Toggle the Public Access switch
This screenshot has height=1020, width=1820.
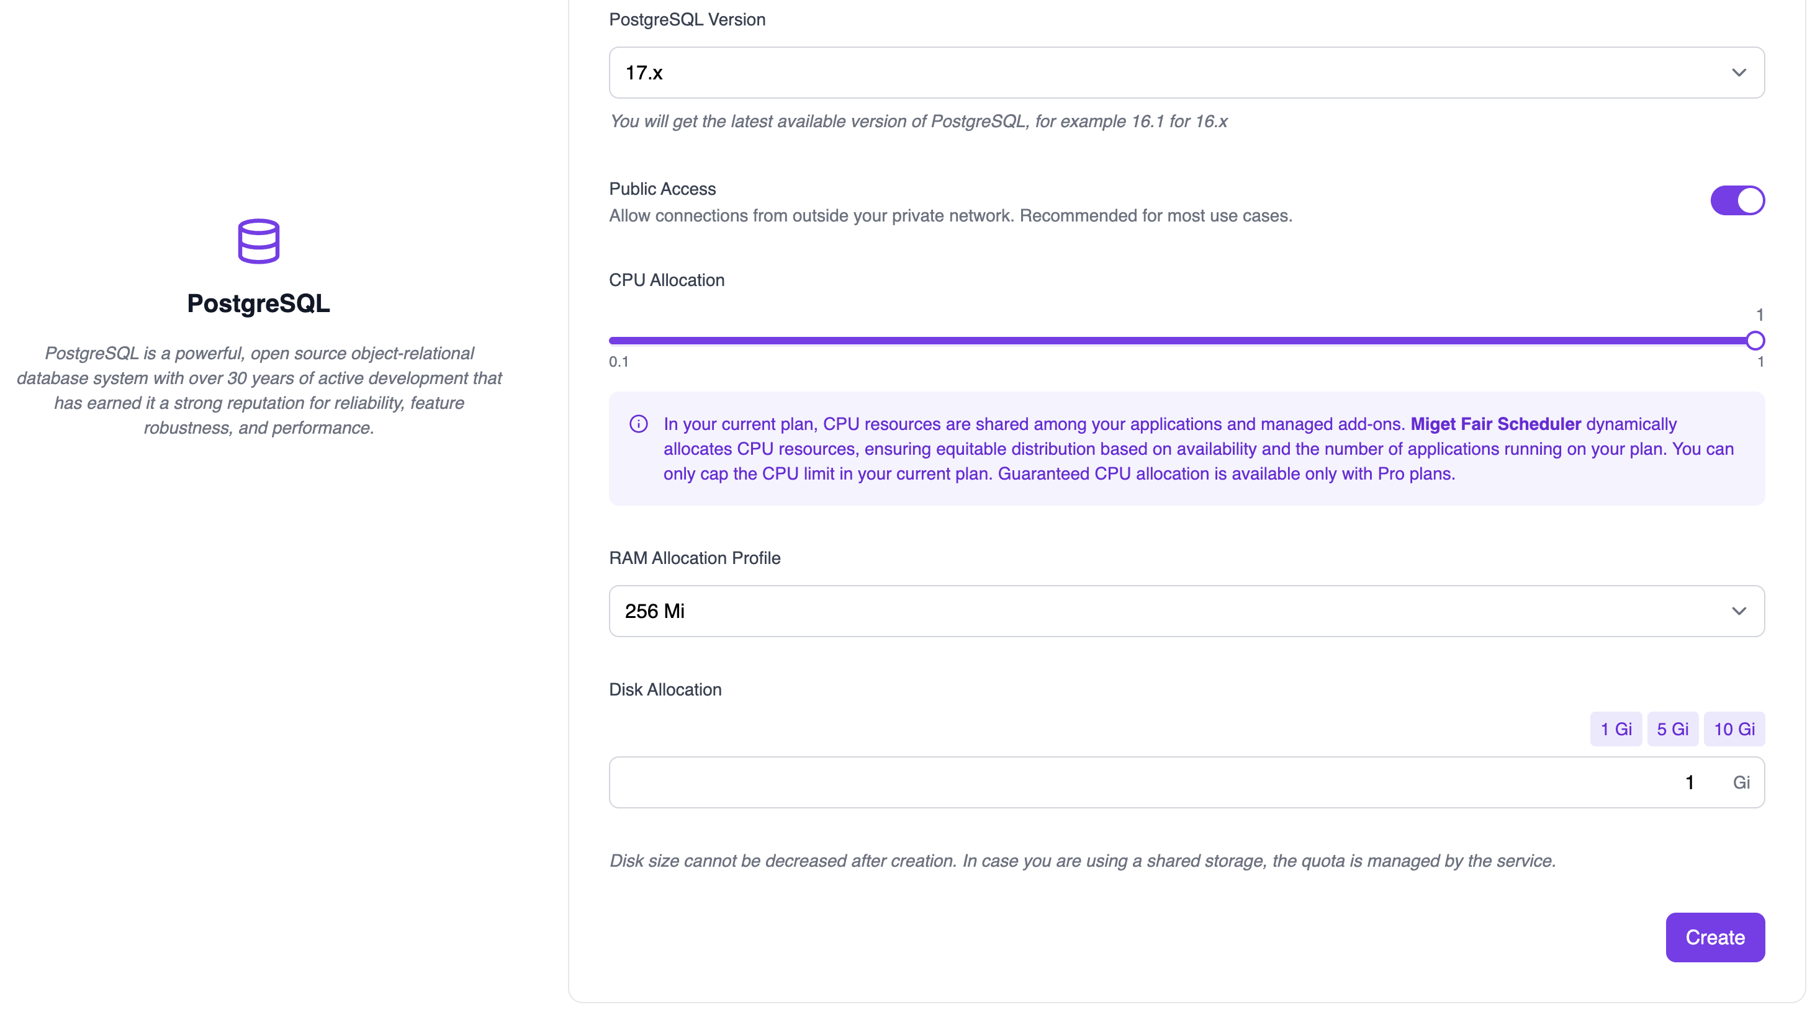pos(1737,200)
